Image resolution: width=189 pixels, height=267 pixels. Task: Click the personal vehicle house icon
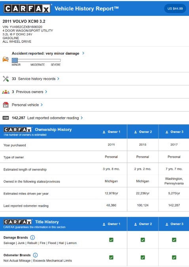coord(6,105)
